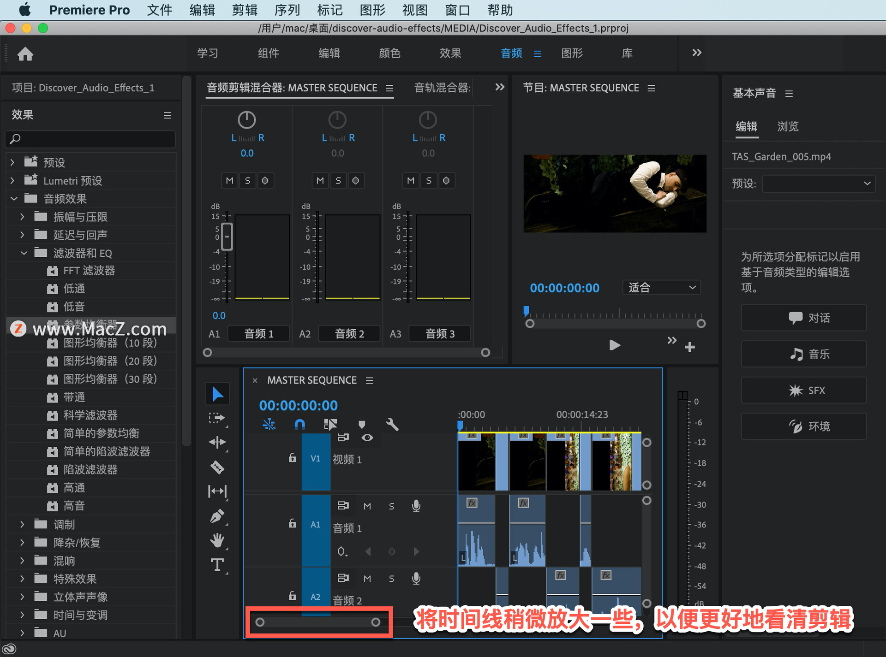
Task: Open more transport controls in Program monitor
Action: coord(672,340)
